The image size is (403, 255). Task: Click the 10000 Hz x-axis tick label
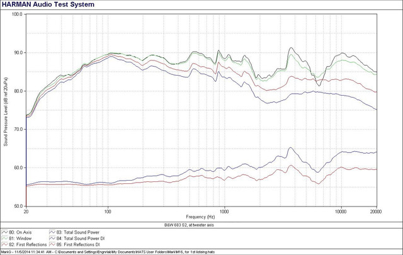point(341,212)
